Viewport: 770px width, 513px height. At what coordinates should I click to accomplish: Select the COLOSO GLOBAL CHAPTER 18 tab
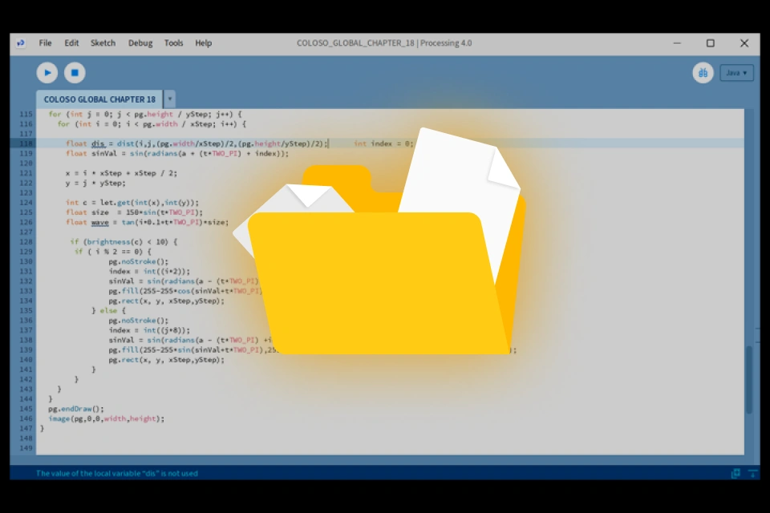point(99,99)
